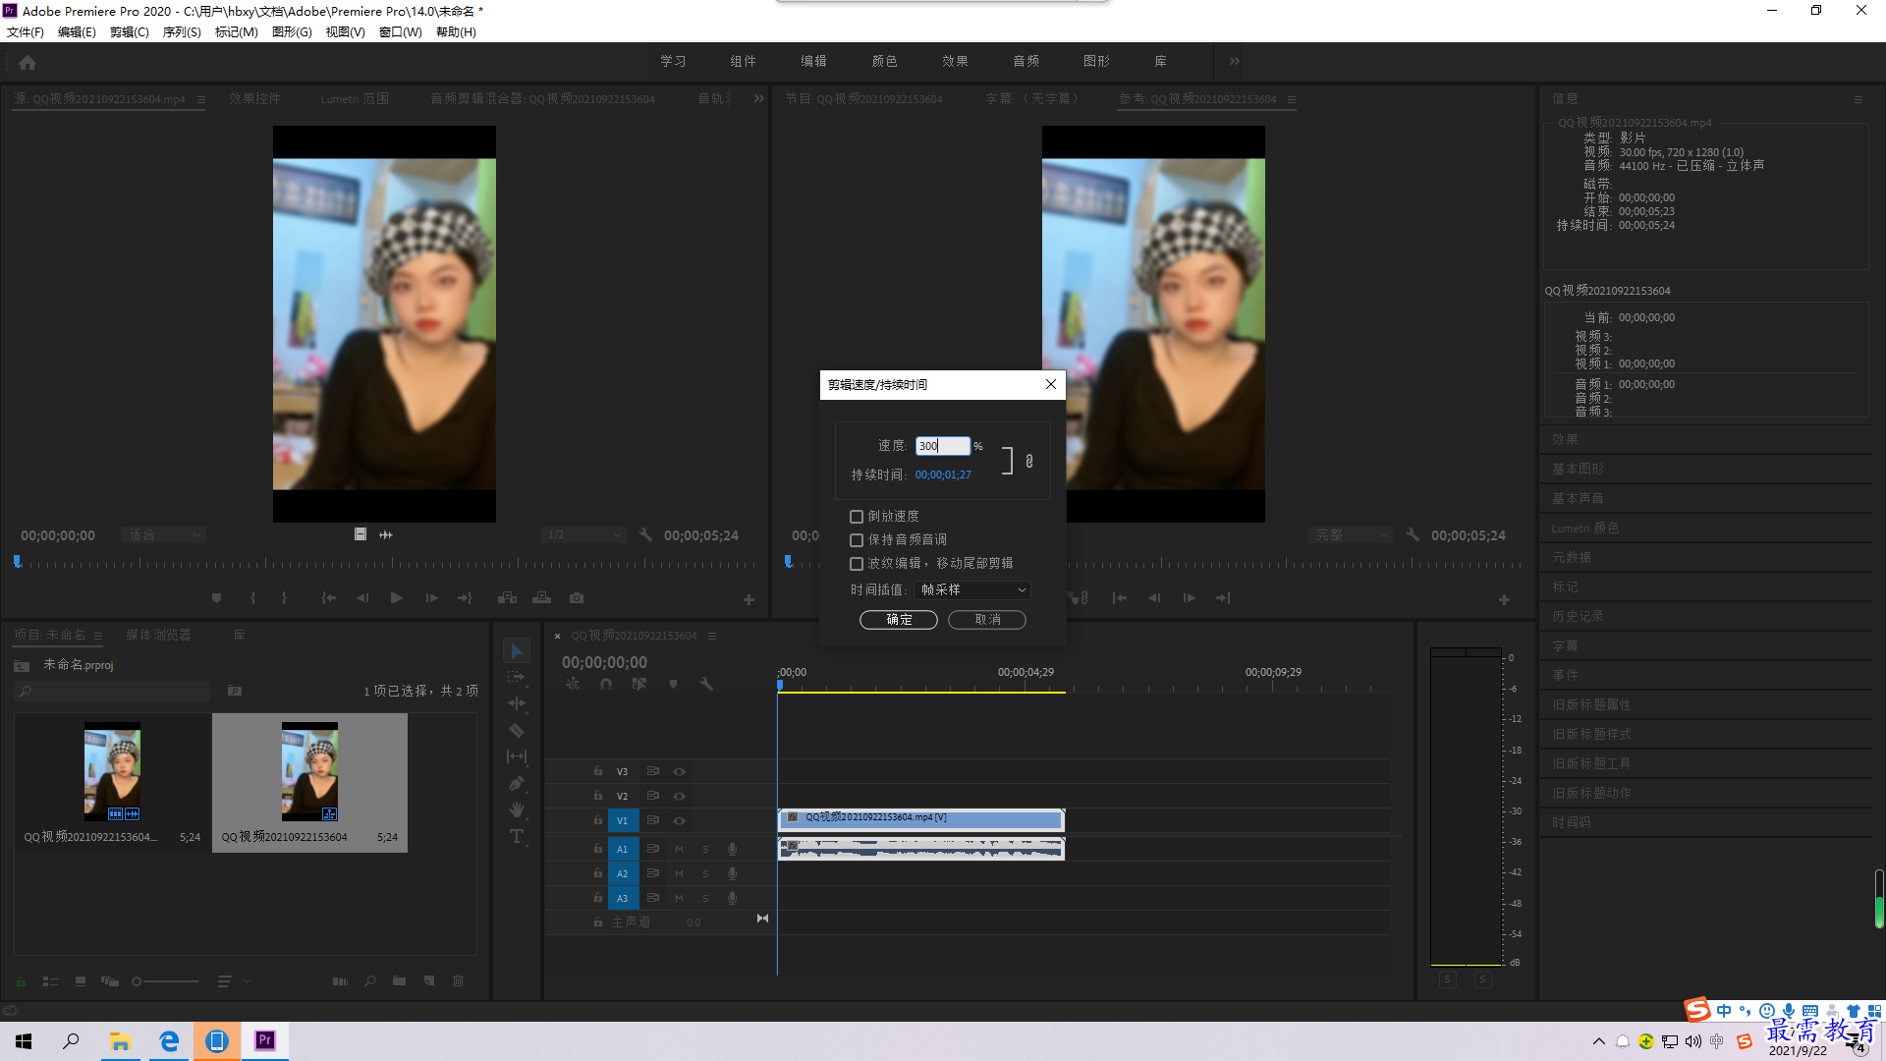Toggle link speed and duration chain icon
The height and width of the screenshot is (1061, 1886).
pyautogui.click(x=1029, y=461)
